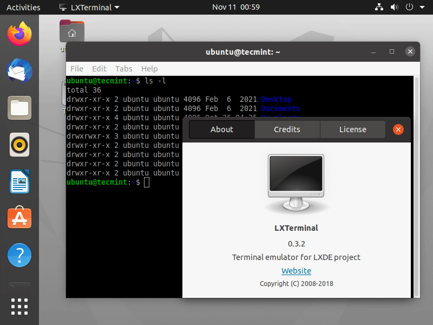
Task: Open the Help icon in dock
Action: click(x=19, y=255)
